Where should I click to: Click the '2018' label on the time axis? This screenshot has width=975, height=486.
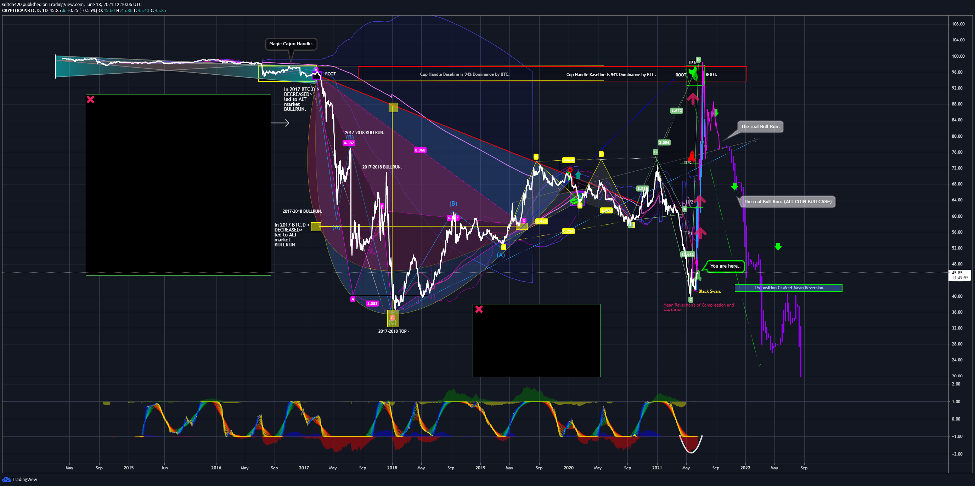pyautogui.click(x=392, y=468)
